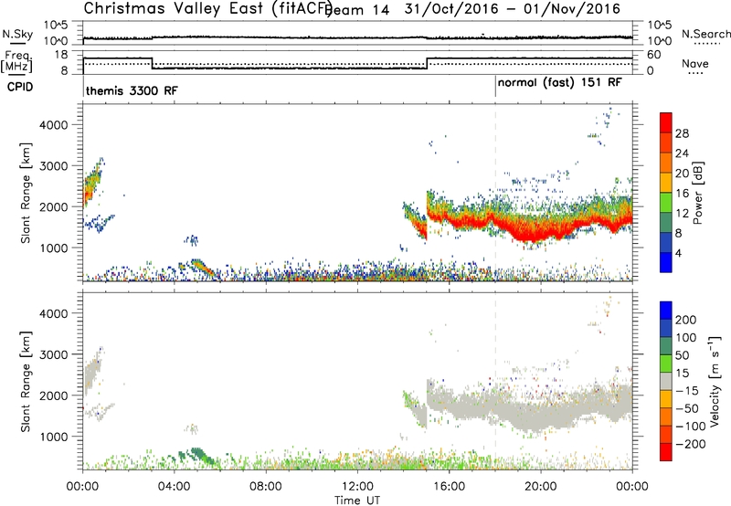This screenshot has height=506, width=731.
Task: Click the '28' value on Power color bar
Action: pyautogui.click(x=682, y=133)
